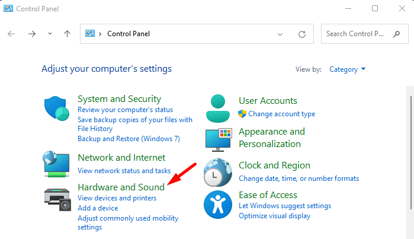
Task: Click the Ease of Access icon
Action: pos(219,204)
